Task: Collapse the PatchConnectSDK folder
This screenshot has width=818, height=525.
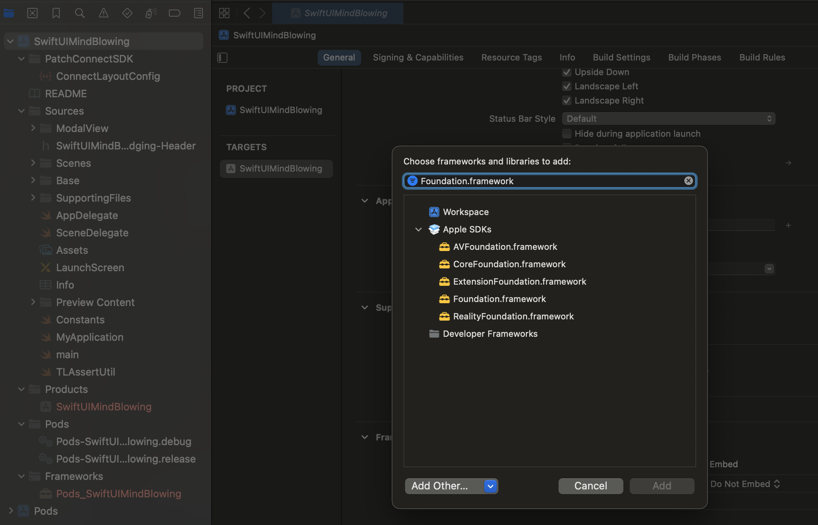Action: 21,59
